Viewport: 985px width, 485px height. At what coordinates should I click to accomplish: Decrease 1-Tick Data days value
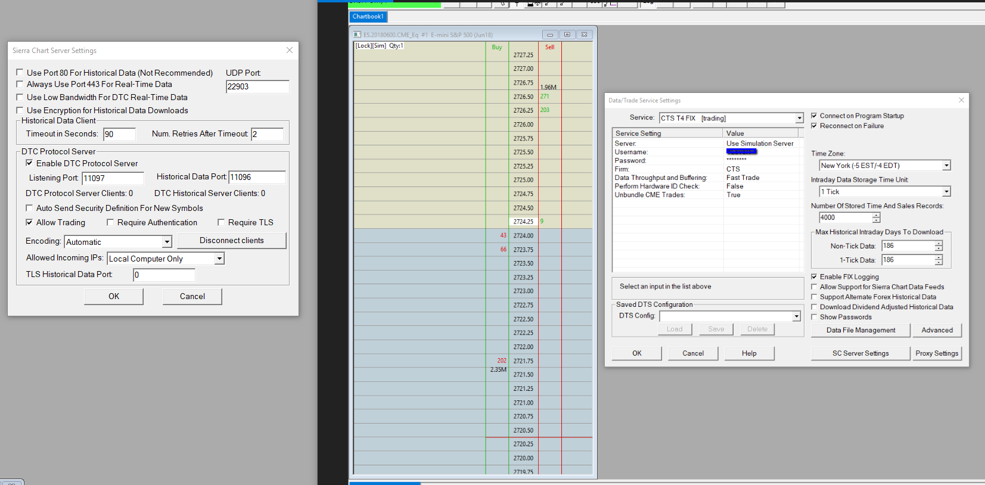[939, 263]
